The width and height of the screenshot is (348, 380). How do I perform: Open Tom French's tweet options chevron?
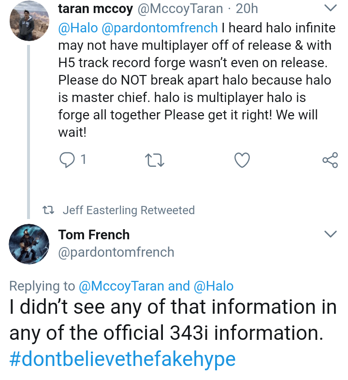[x=330, y=234]
